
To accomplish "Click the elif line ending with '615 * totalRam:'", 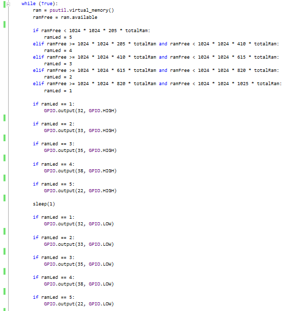I will 156,57.
